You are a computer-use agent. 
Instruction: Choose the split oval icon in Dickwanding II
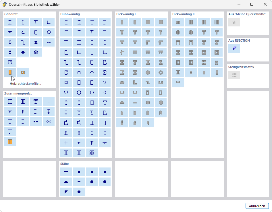coord(178,22)
